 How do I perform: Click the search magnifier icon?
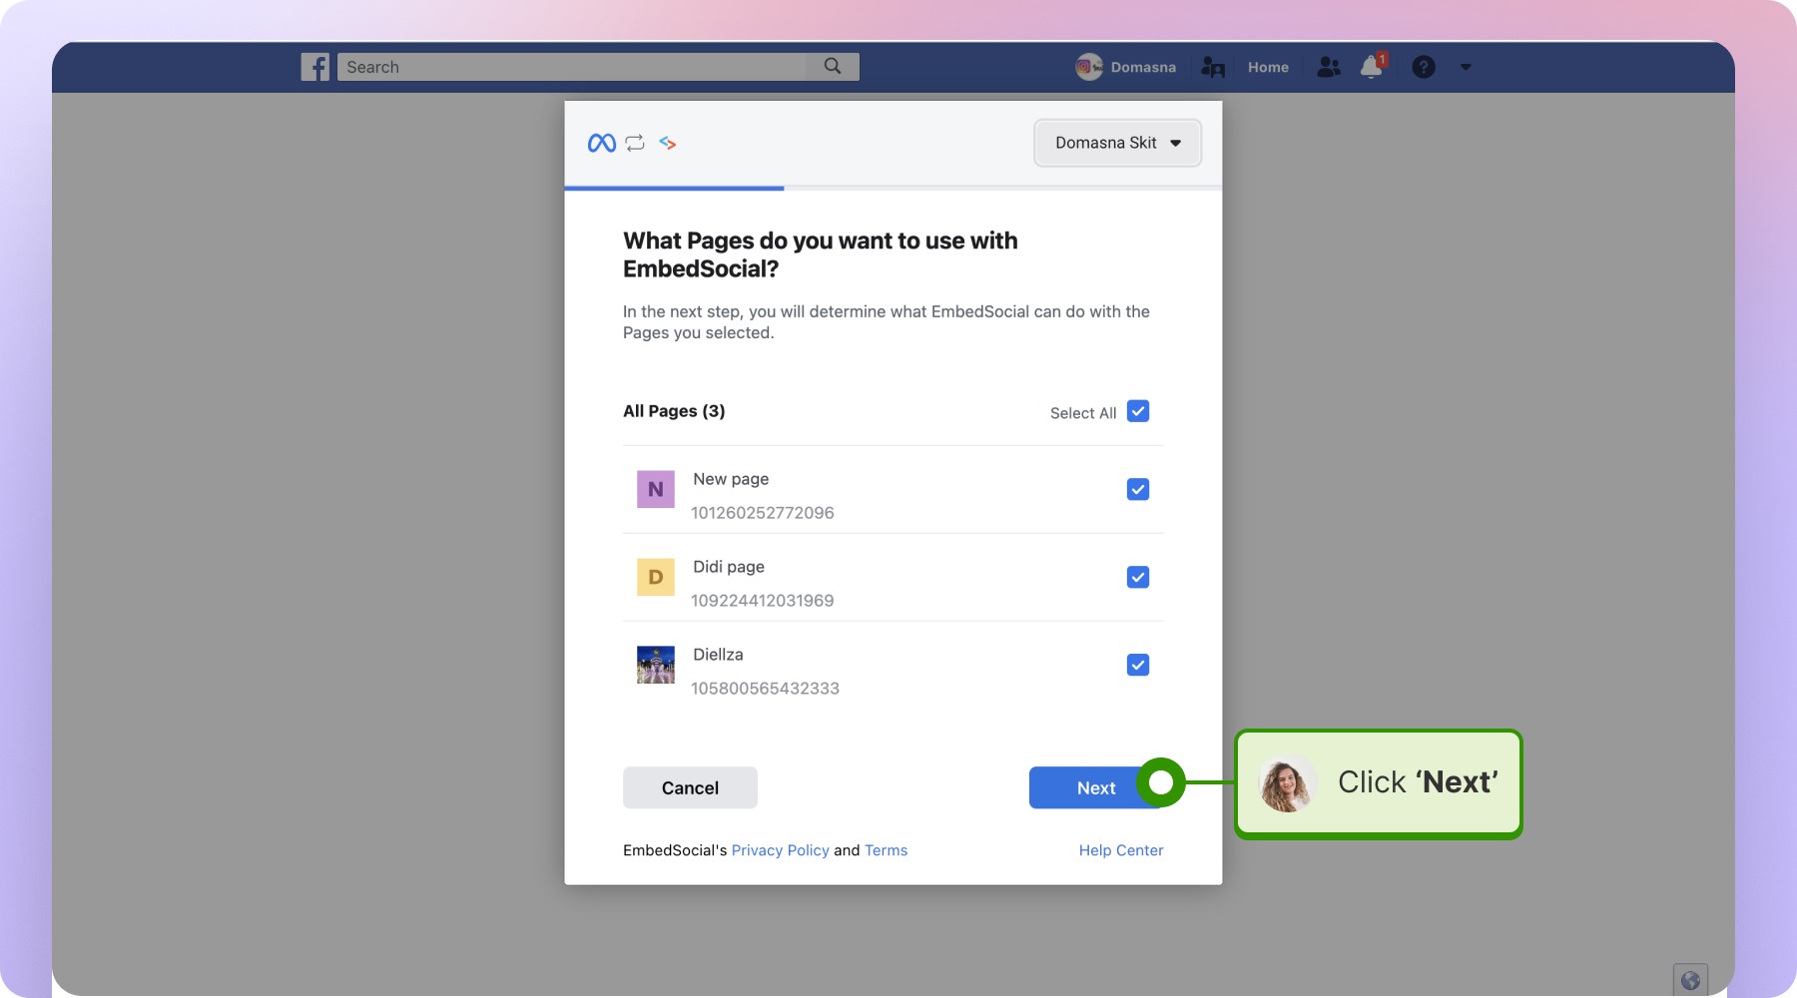coord(833,66)
